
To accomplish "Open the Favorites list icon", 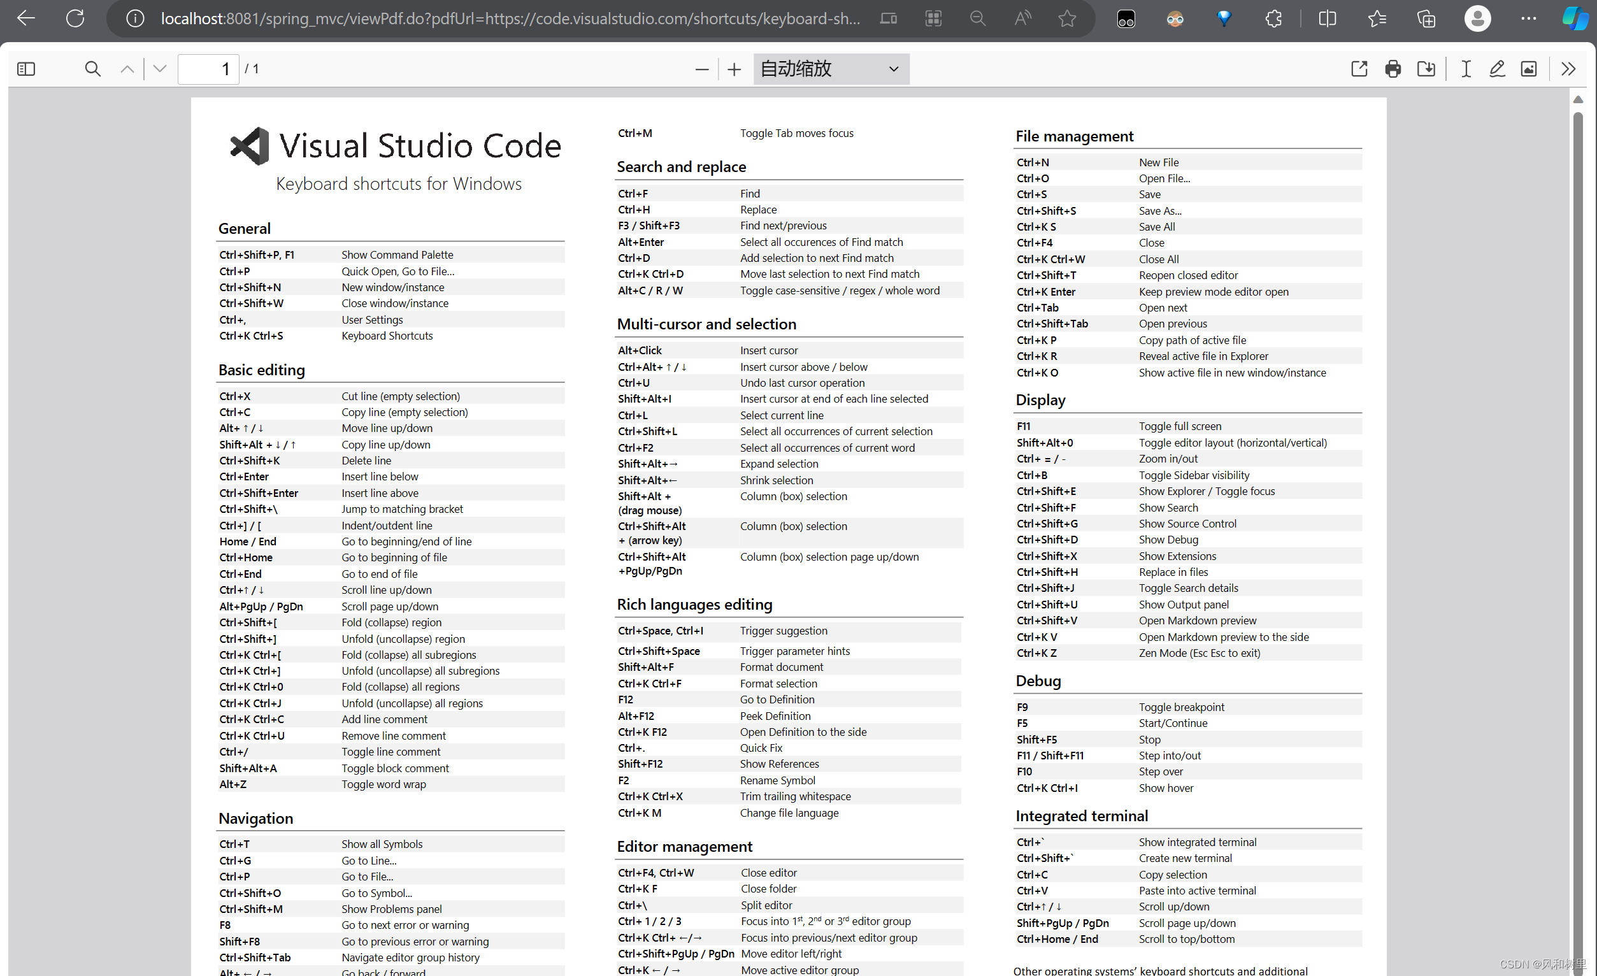I will tap(1377, 19).
